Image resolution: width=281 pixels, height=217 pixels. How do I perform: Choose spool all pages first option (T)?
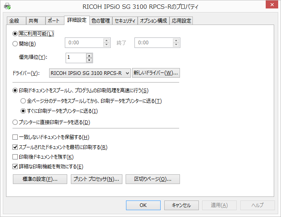(x=23, y=101)
